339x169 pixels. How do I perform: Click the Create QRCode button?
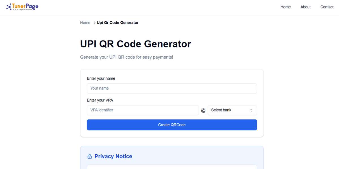(x=172, y=124)
